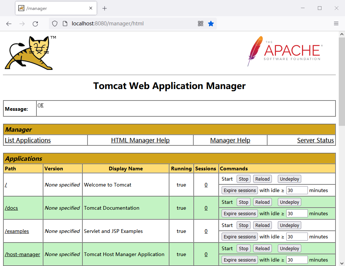345x266 pixels.
Task: Open the /docs application link
Action: (11, 208)
